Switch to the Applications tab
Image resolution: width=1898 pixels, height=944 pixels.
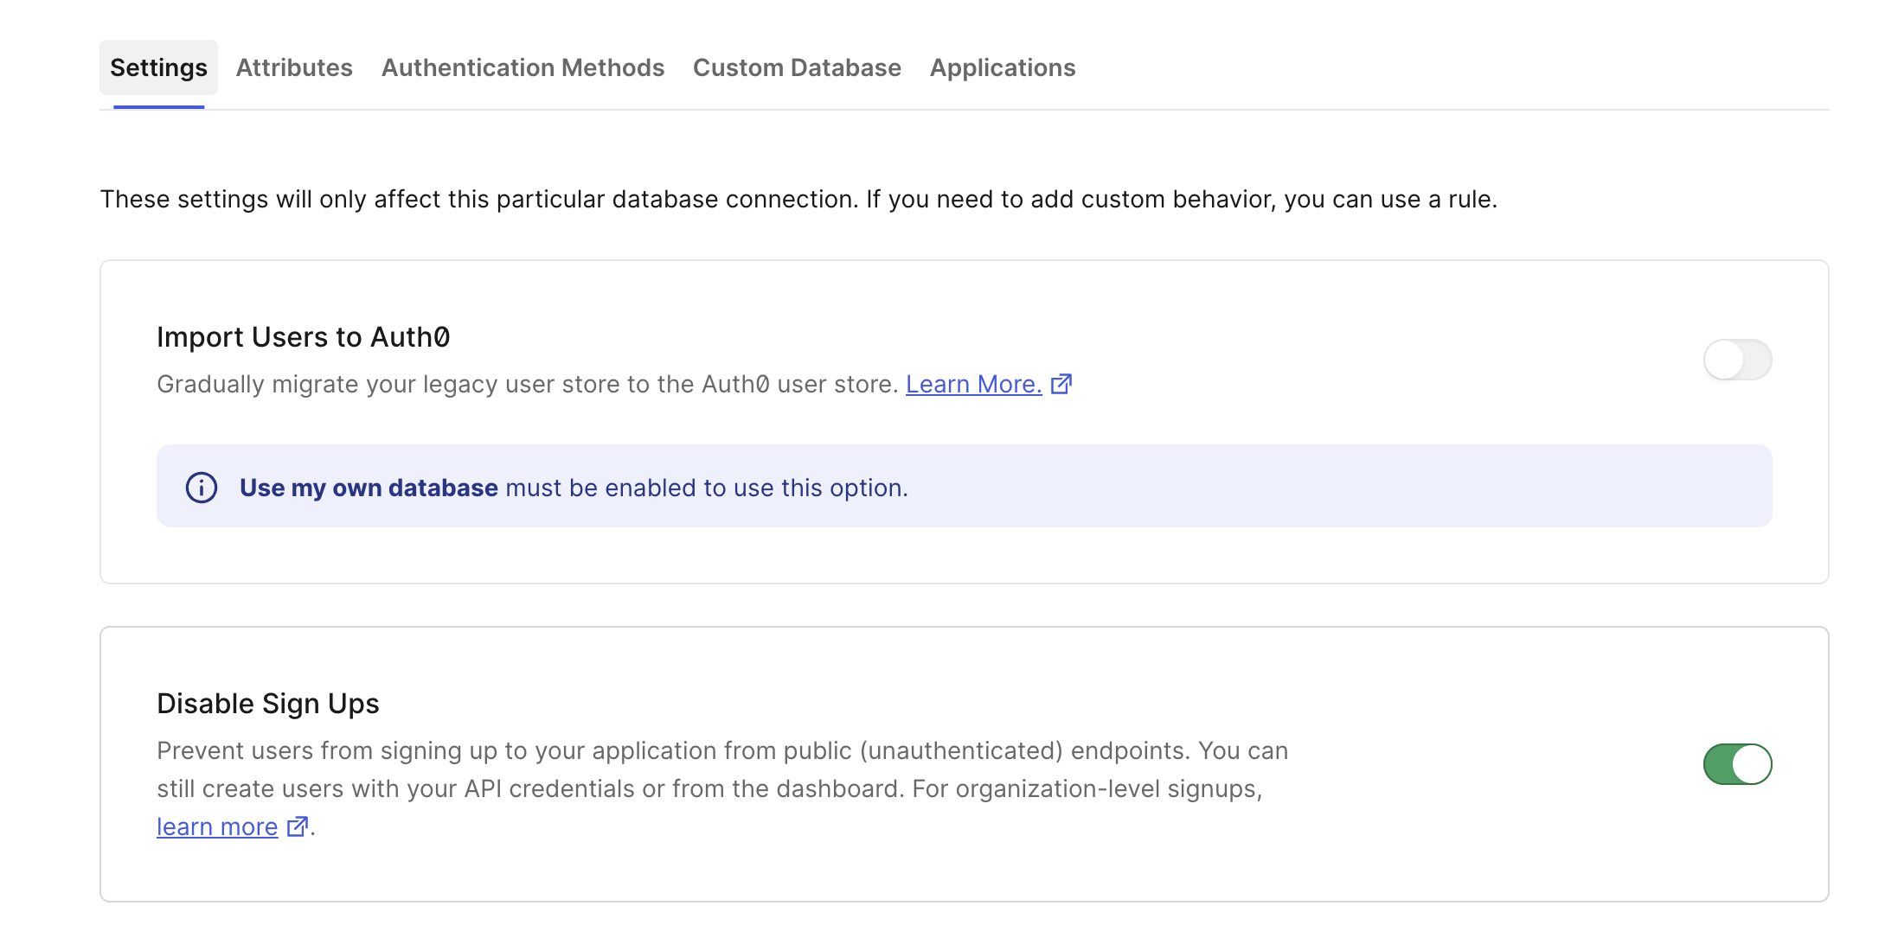point(1003,67)
